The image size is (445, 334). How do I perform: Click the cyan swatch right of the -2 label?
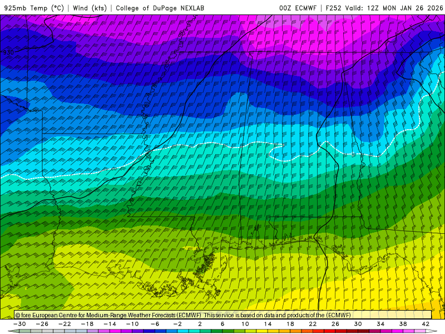[x=183, y=331]
